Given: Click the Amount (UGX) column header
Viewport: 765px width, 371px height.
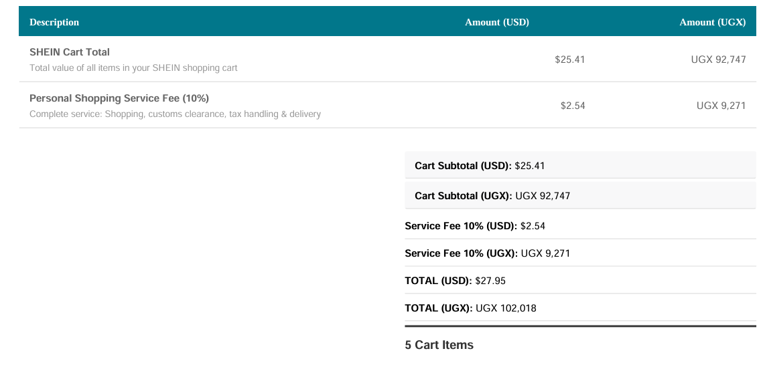Looking at the screenshot, I should (712, 22).
